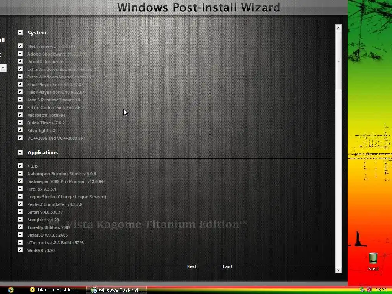Screen dimensions: 392x294
Task: Uncheck TuneUp Utilities 2009 checkbox
Action: click(x=20, y=227)
